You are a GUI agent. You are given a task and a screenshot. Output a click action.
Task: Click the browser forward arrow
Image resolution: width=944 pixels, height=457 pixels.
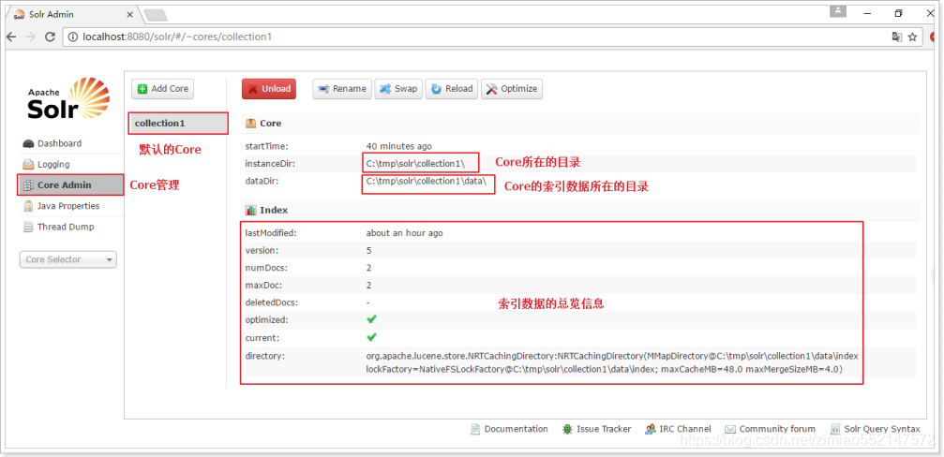click(31, 37)
